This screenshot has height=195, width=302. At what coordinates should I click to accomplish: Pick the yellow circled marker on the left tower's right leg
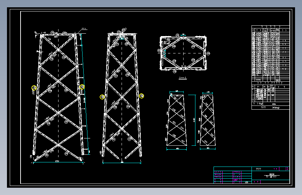82,87
